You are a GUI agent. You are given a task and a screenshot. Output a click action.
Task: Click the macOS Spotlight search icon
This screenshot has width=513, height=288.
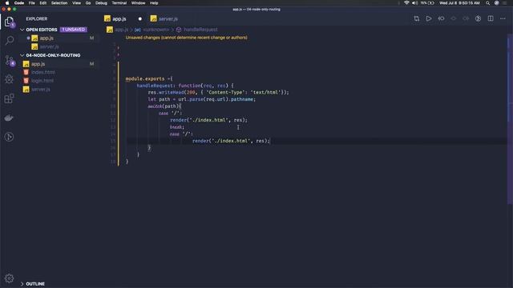[487, 3]
